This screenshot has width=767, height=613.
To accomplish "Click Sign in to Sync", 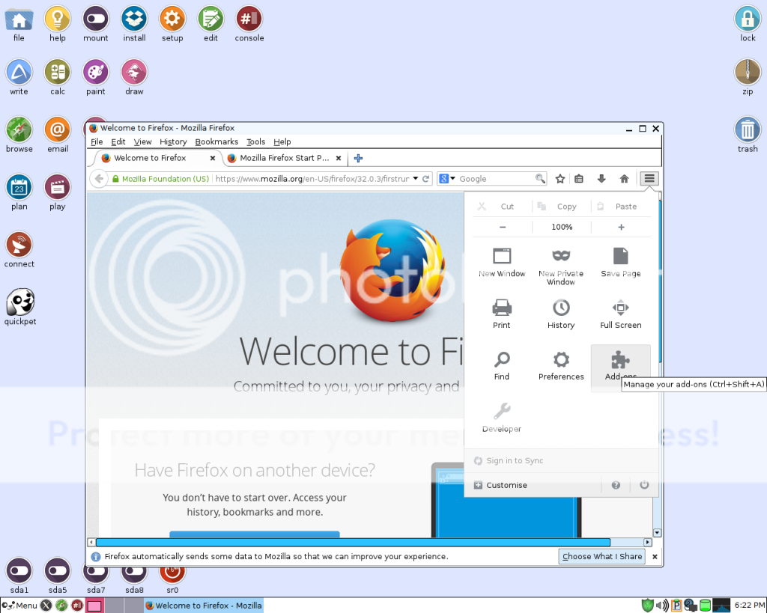I will pos(514,460).
